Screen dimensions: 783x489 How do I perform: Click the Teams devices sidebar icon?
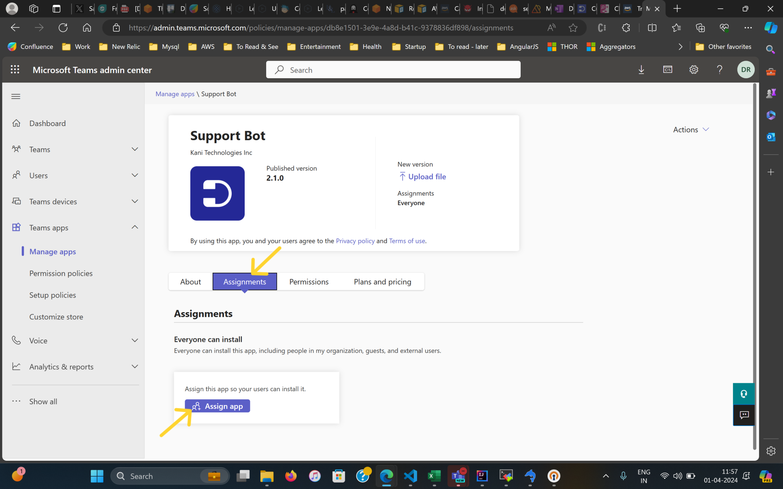[x=17, y=201]
